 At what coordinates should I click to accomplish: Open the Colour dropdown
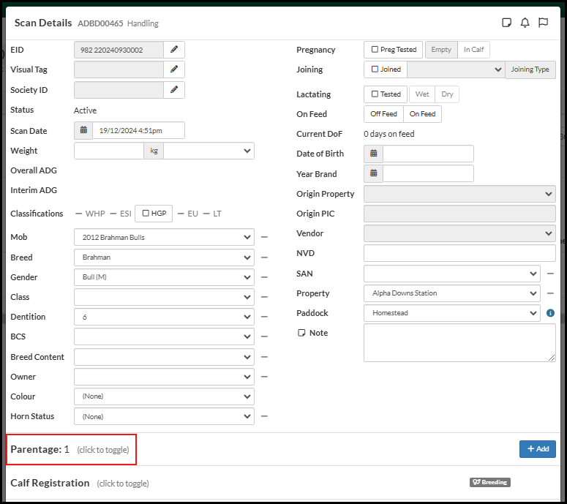click(x=164, y=396)
